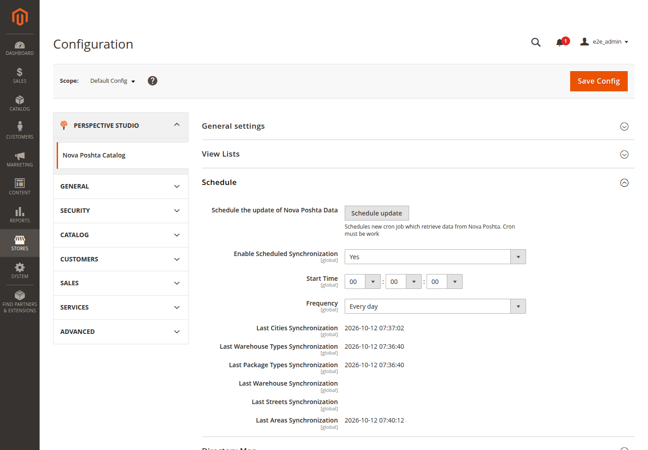Collapse the Schedule section
The width and height of the screenshot is (648, 450).
[418, 182]
